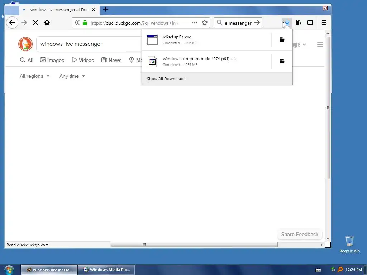Screen dimensions: 367x275
Task: Click the network tray icon
Action: 333,270
